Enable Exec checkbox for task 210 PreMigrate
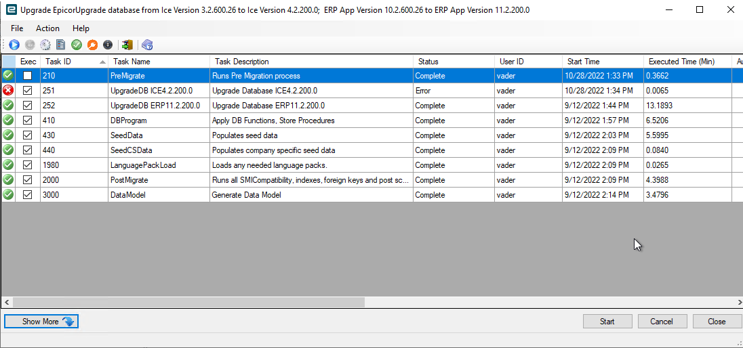The width and height of the screenshot is (743, 348). (28, 75)
